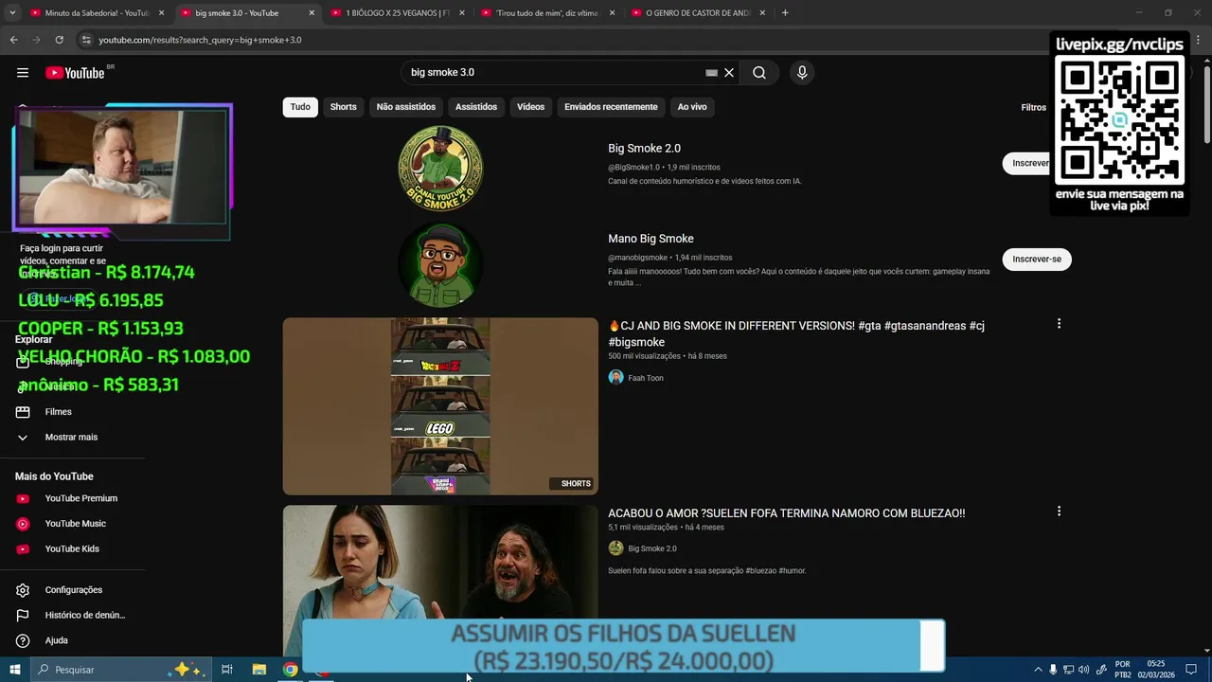
Task: Open the Filtros search filters
Action: click(x=1033, y=108)
